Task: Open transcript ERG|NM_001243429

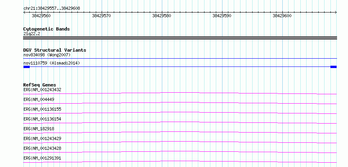Action: [42, 138]
